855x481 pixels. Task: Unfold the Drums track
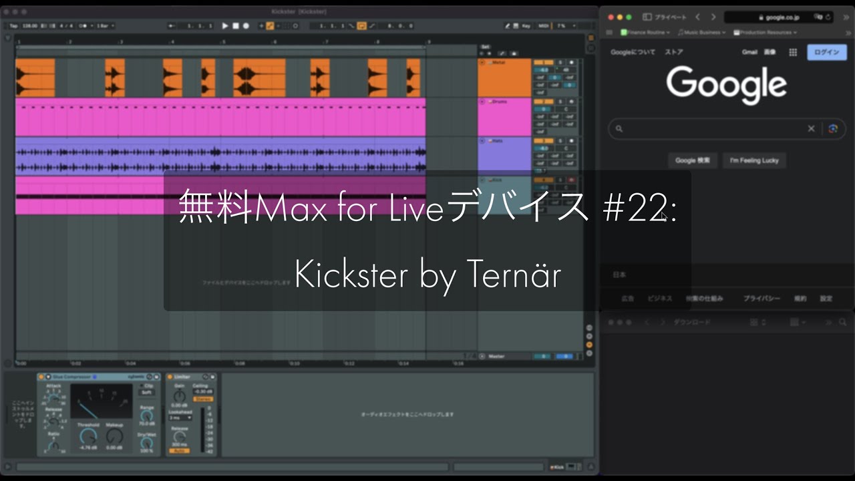click(482, 102)
